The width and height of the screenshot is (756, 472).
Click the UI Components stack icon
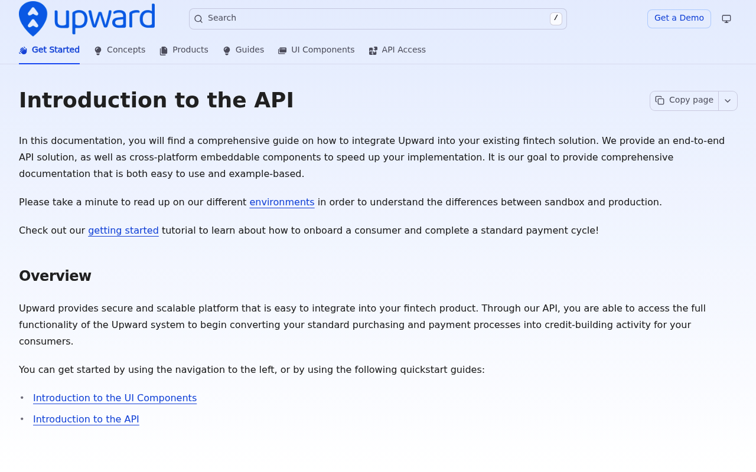pyautogui.click(x=282, y=51)
